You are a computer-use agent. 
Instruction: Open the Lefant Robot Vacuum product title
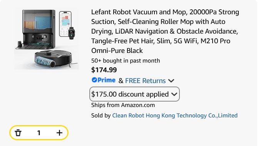click(165, 31)
